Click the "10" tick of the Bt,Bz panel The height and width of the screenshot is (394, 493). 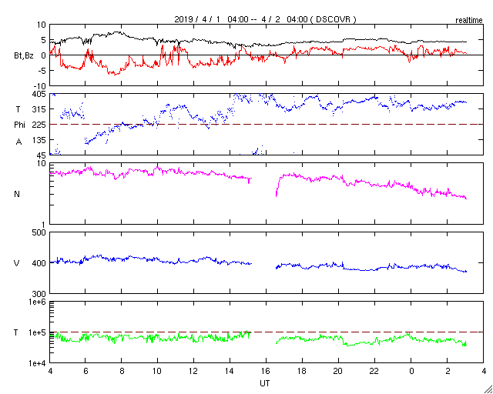(42, 25)
